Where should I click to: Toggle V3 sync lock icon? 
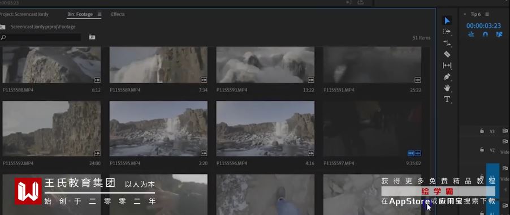pos(505,131)
